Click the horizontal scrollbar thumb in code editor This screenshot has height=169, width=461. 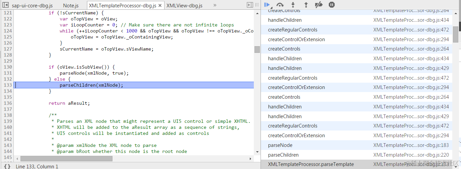(66, 159)
